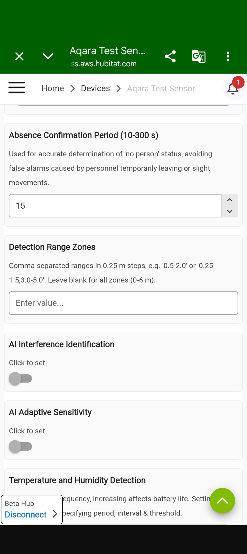
Task: Open the notifications bell
Action: click(x=233, y=89)
